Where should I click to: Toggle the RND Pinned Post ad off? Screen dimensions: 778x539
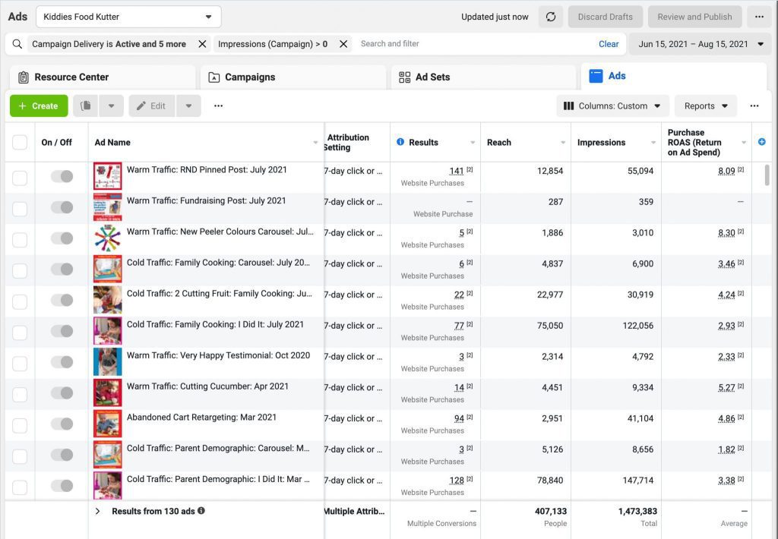(62, 177)
